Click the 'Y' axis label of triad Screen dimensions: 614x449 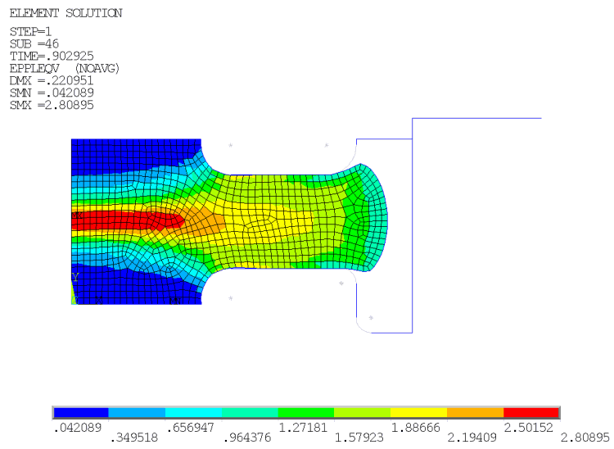tap(75, 277)
